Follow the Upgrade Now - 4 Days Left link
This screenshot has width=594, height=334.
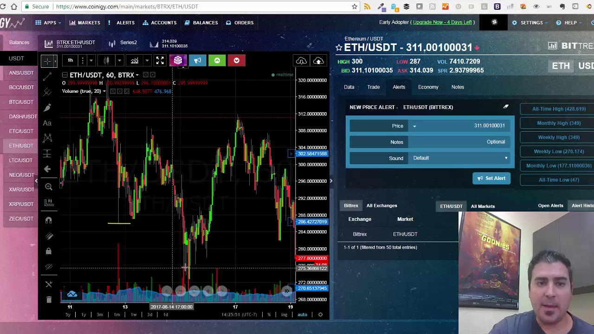pos(442,22)
